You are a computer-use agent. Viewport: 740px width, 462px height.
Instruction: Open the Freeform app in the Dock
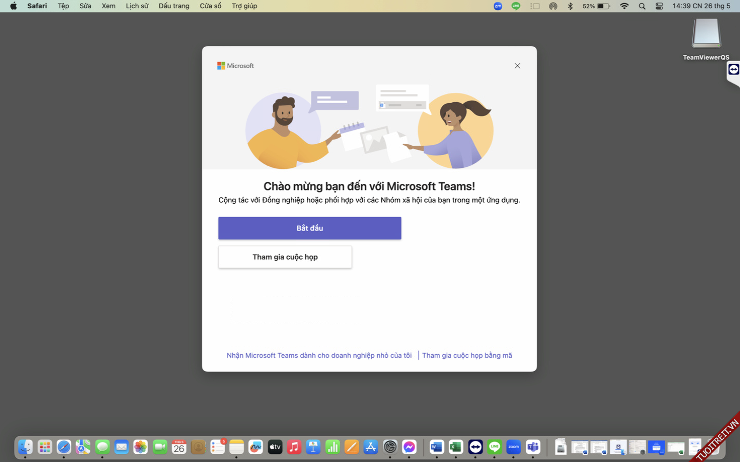255,447
